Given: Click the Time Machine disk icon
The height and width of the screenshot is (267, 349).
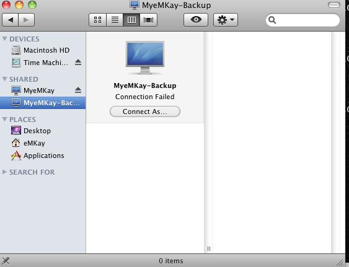Looking at the screenshot, I should coord(16,63).
